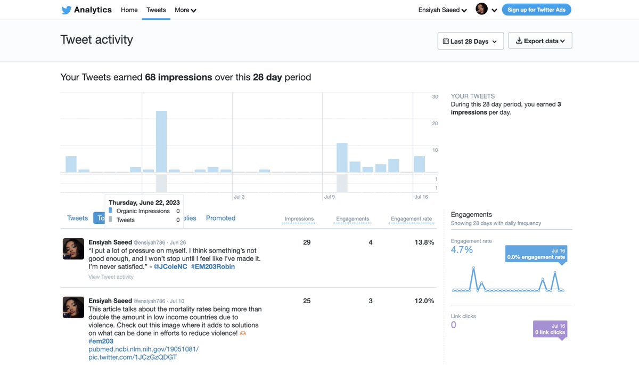Click the 13.8% engagement rate cell
The height and width of the screenshot is (365, 639).
[424, 242]
